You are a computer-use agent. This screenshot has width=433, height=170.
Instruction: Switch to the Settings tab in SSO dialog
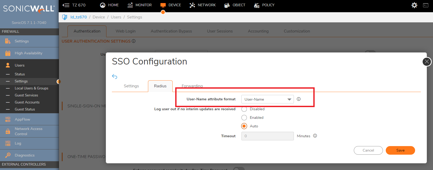[131, 86]
